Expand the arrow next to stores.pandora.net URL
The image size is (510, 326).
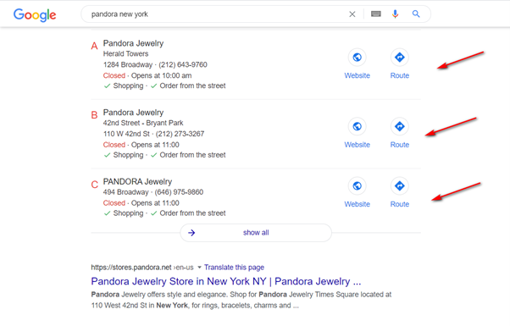pyautogui.click(x=199, y=268)
